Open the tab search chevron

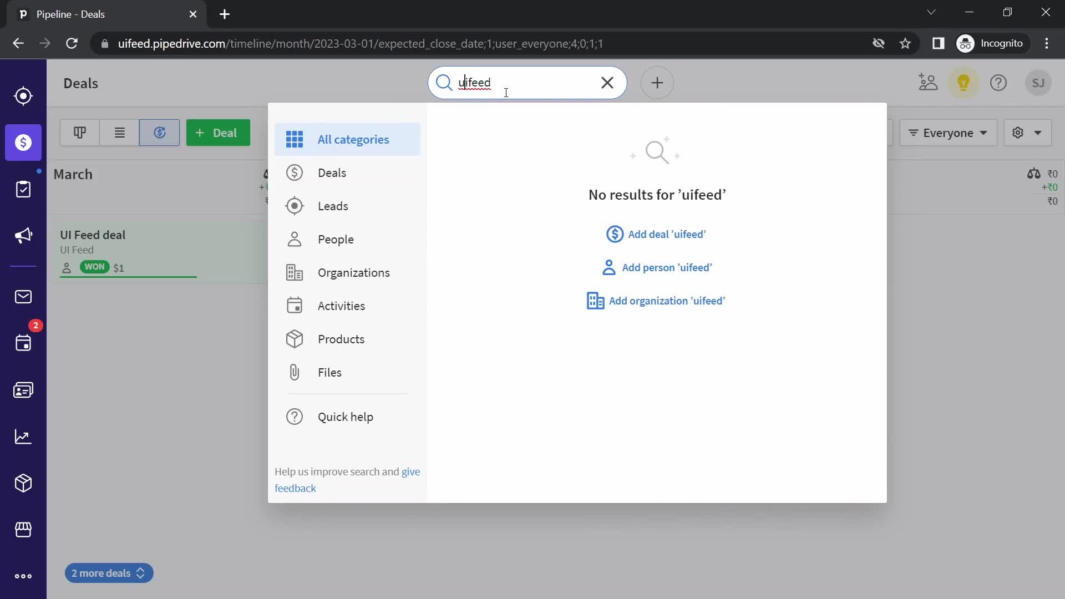pos(931,12)
